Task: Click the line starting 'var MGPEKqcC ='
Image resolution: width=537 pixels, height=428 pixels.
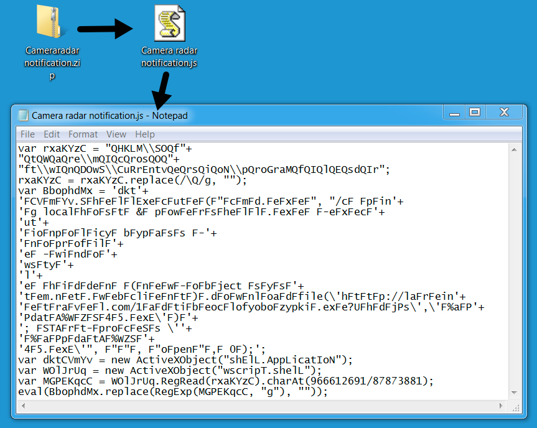Action: (226, 381)
